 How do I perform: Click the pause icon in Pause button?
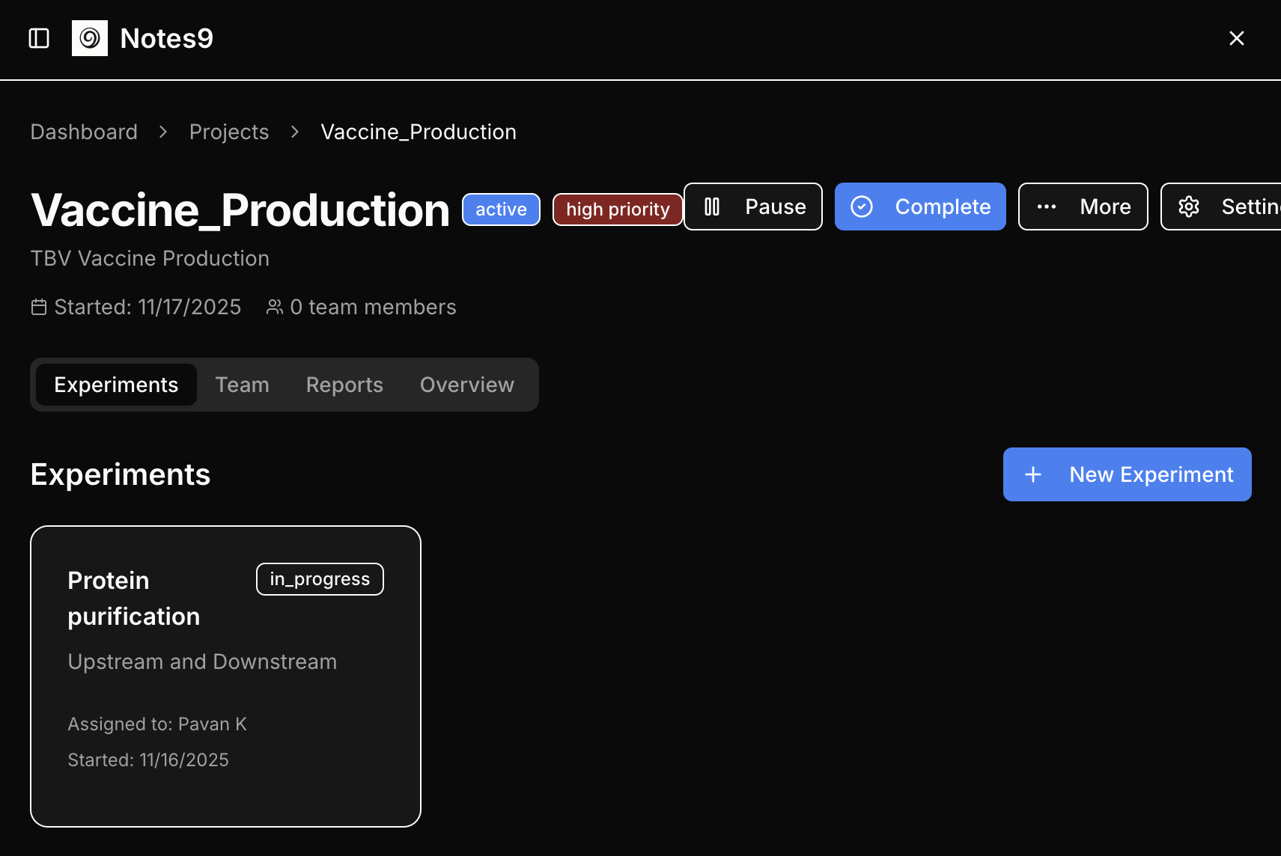tap(712, 207)
